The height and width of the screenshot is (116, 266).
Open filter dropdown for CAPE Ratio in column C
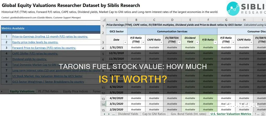[x=161, y=42]
